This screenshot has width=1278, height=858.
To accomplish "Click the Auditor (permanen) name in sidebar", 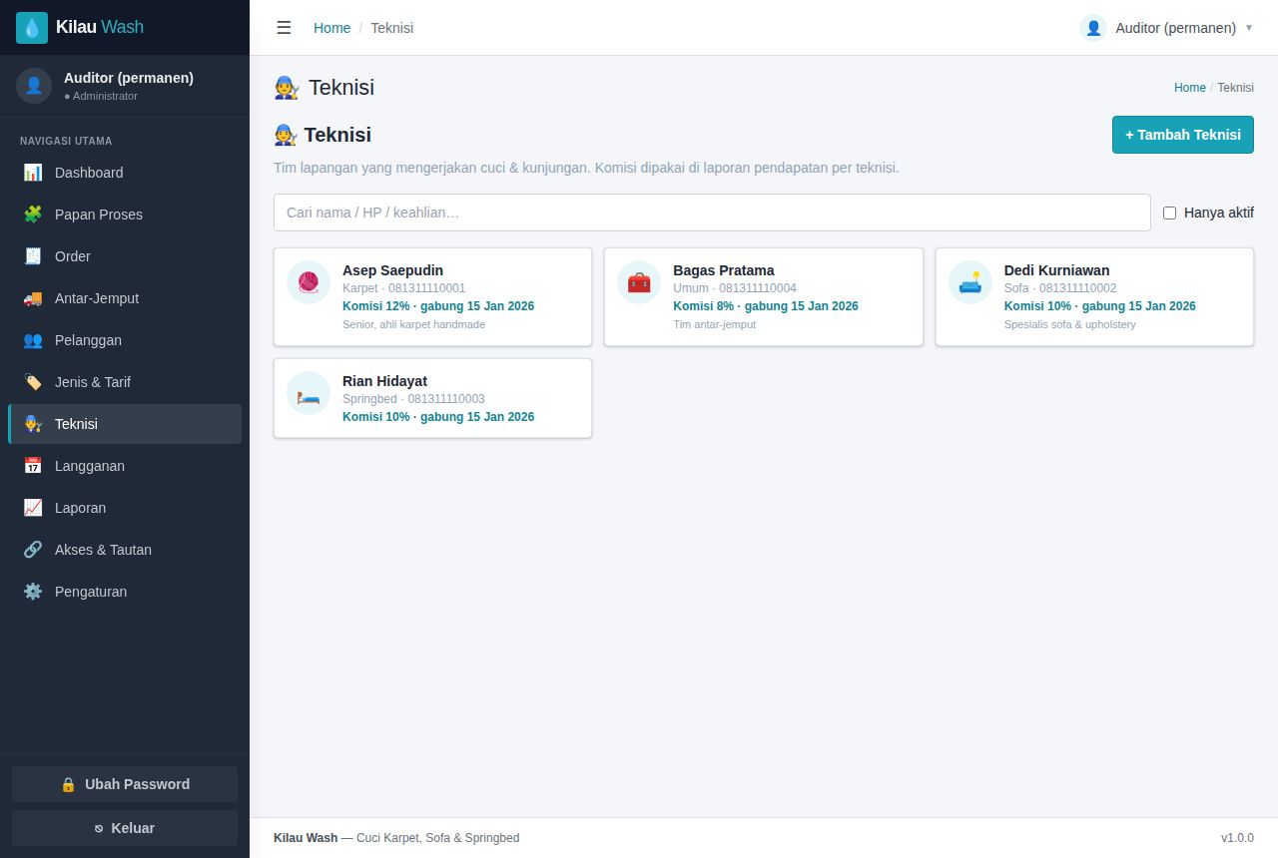I will 129,78.
